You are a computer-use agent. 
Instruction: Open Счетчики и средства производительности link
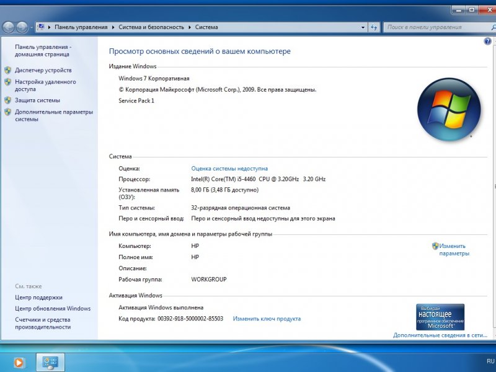(x=43, y=323)
